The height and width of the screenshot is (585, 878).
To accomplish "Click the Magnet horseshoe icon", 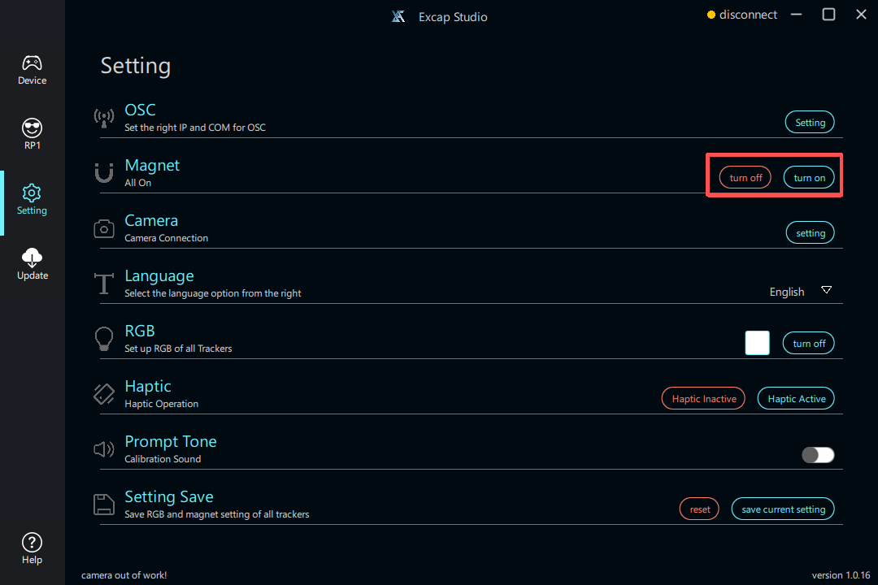I will coord(104,173).
